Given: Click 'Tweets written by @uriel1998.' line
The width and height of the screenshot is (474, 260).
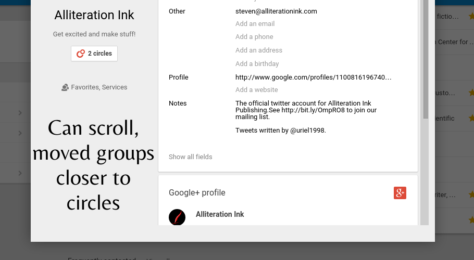Looking at the screenshot, I should click(281, 131).
